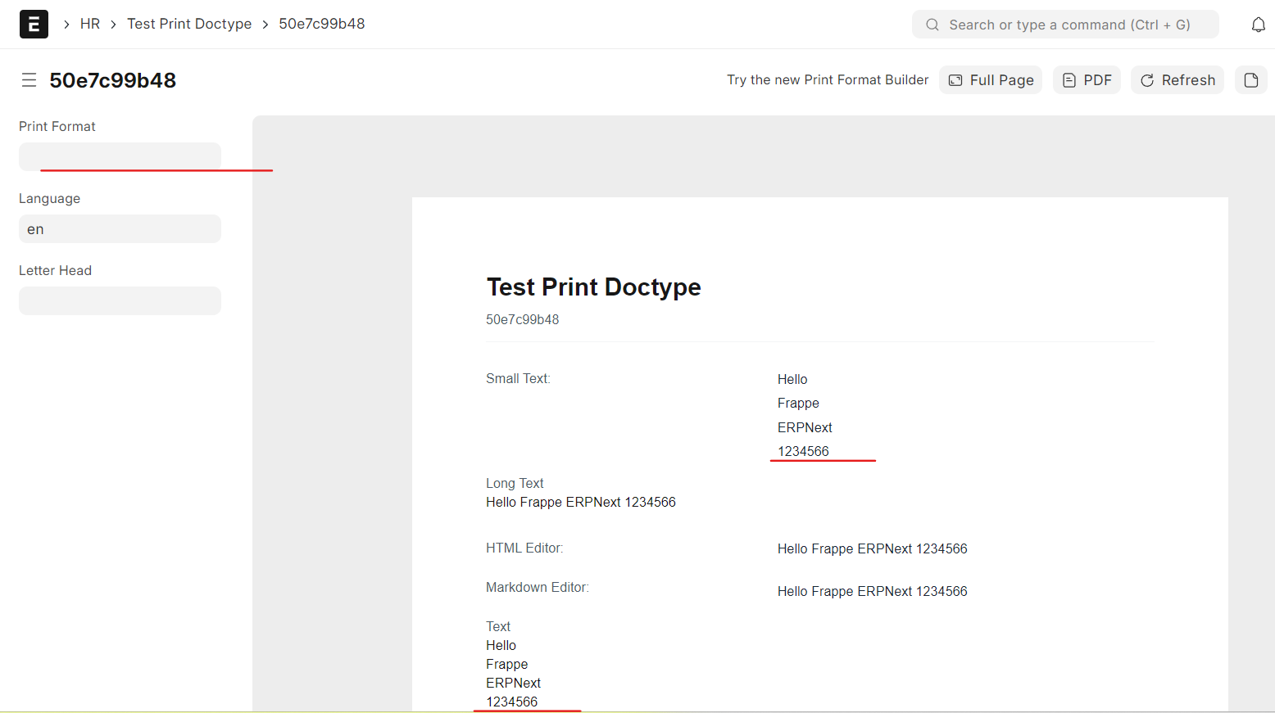Select the Language field showing en
The width and height of the screenshot is (1275, 713).
click(120, 228)
